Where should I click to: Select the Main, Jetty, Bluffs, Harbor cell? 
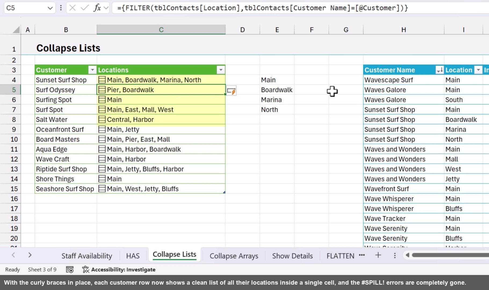click(161, 169)
